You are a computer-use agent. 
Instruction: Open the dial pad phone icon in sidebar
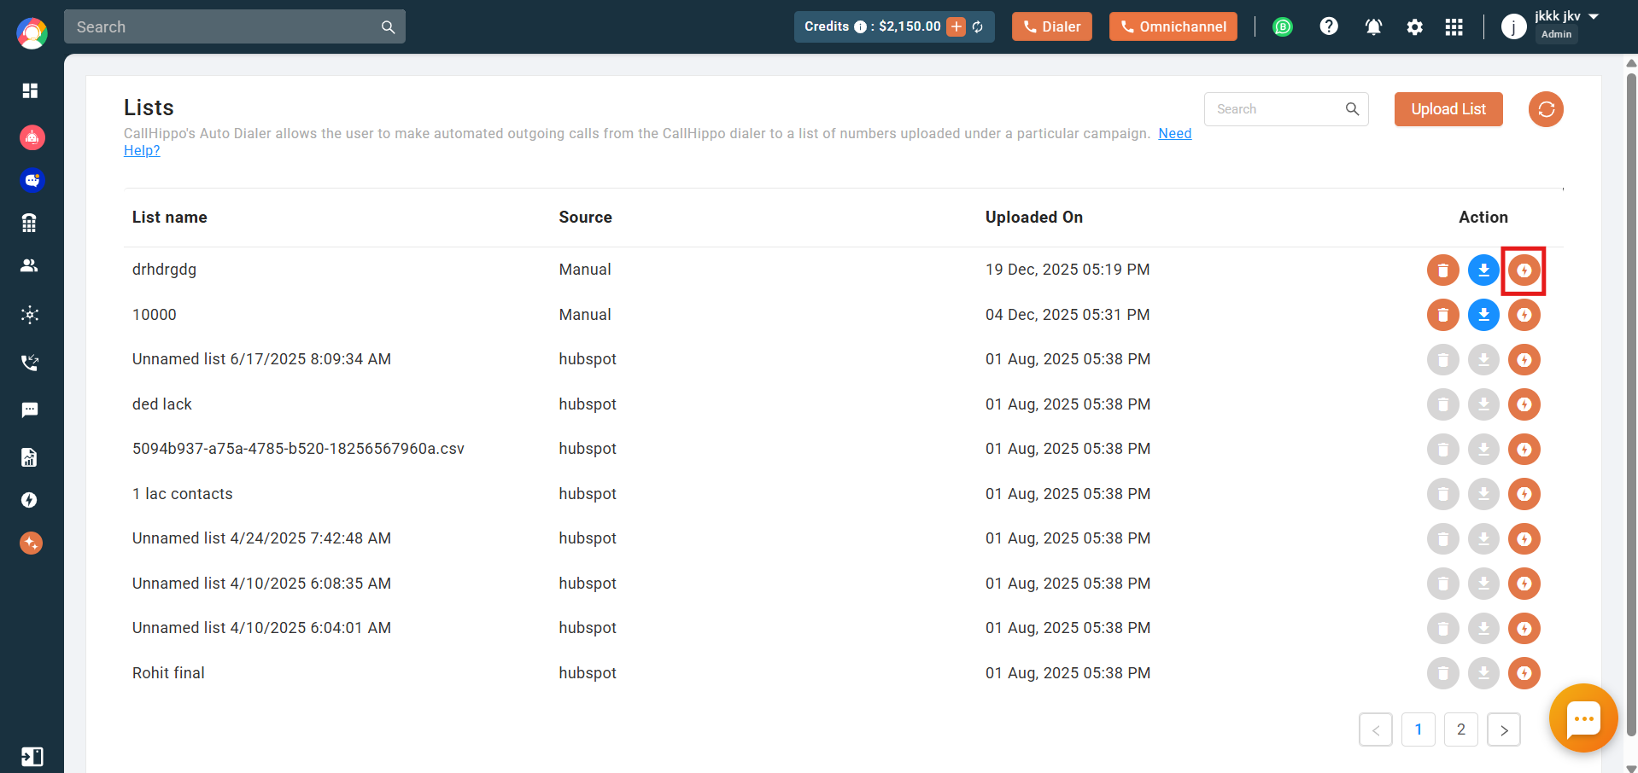click(x=30, y=223)
